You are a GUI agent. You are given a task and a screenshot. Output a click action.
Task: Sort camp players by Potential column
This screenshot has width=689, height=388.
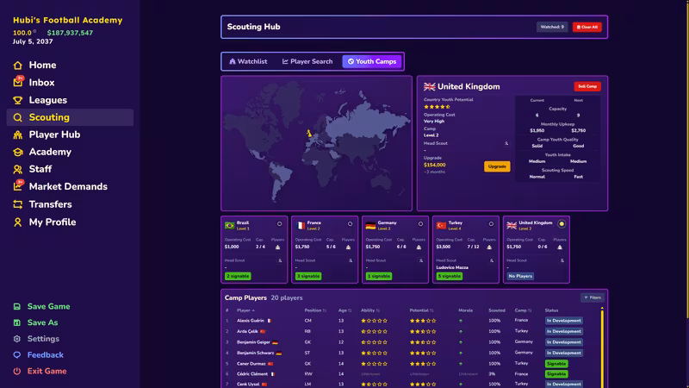[421, 310]
